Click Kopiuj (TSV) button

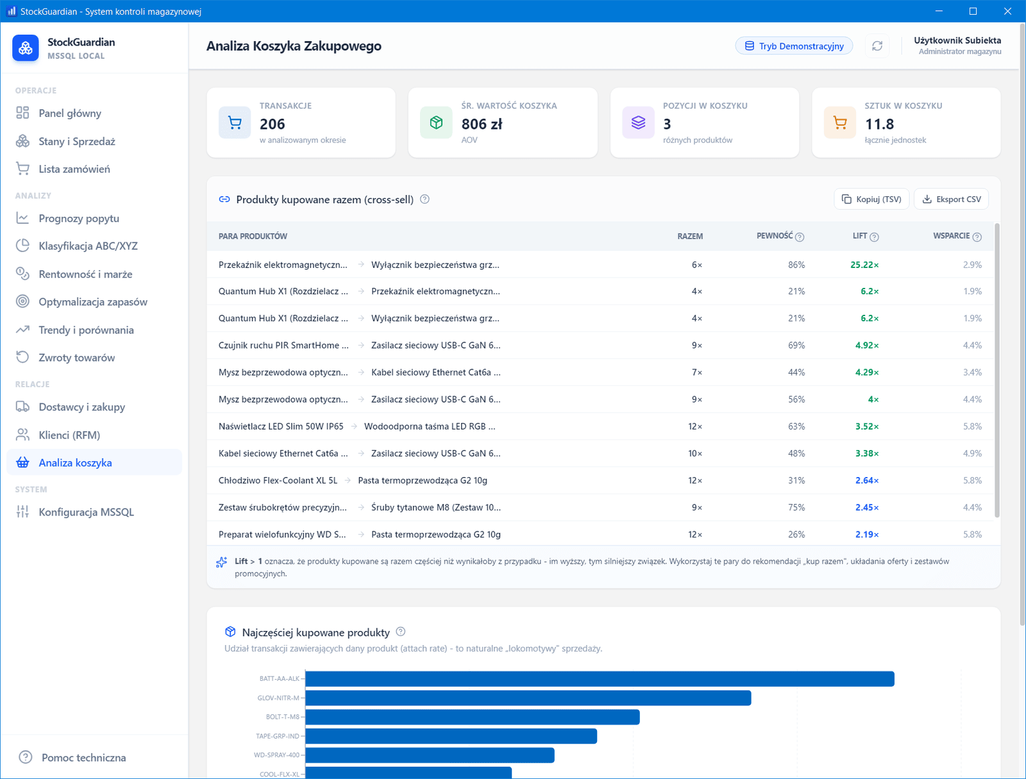(871, 199)
